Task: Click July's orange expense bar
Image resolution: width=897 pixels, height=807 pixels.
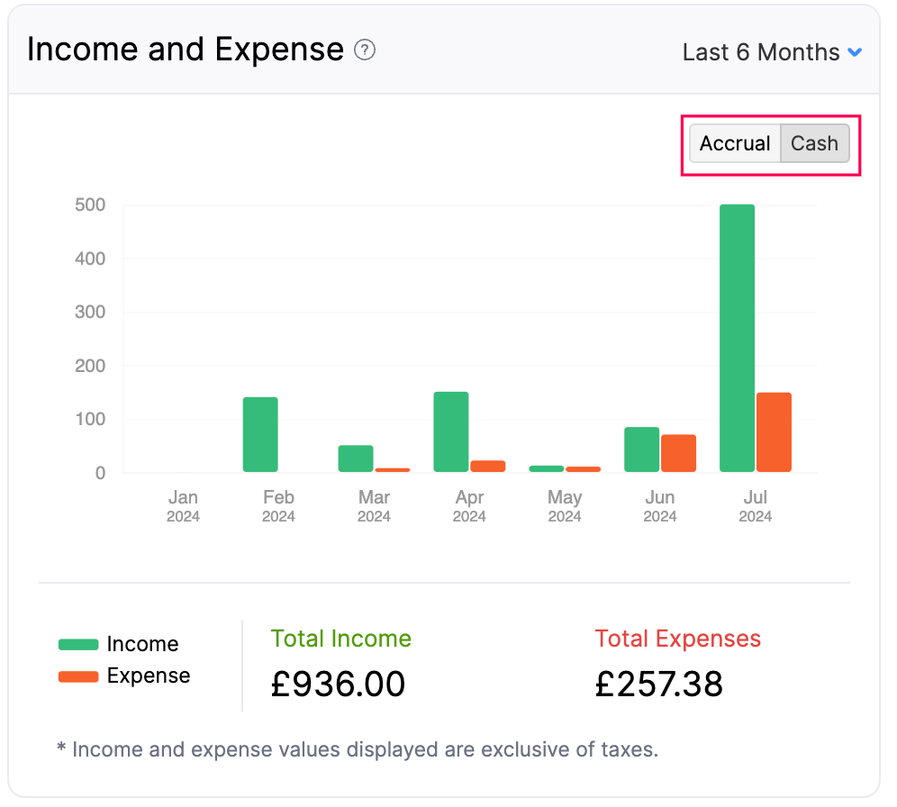Action: (775, 431)
